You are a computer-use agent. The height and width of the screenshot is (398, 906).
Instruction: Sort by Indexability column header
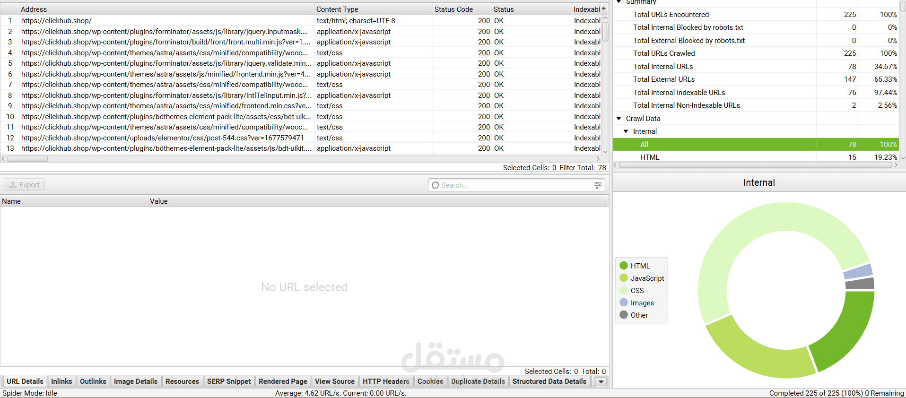tap(586, 9)
